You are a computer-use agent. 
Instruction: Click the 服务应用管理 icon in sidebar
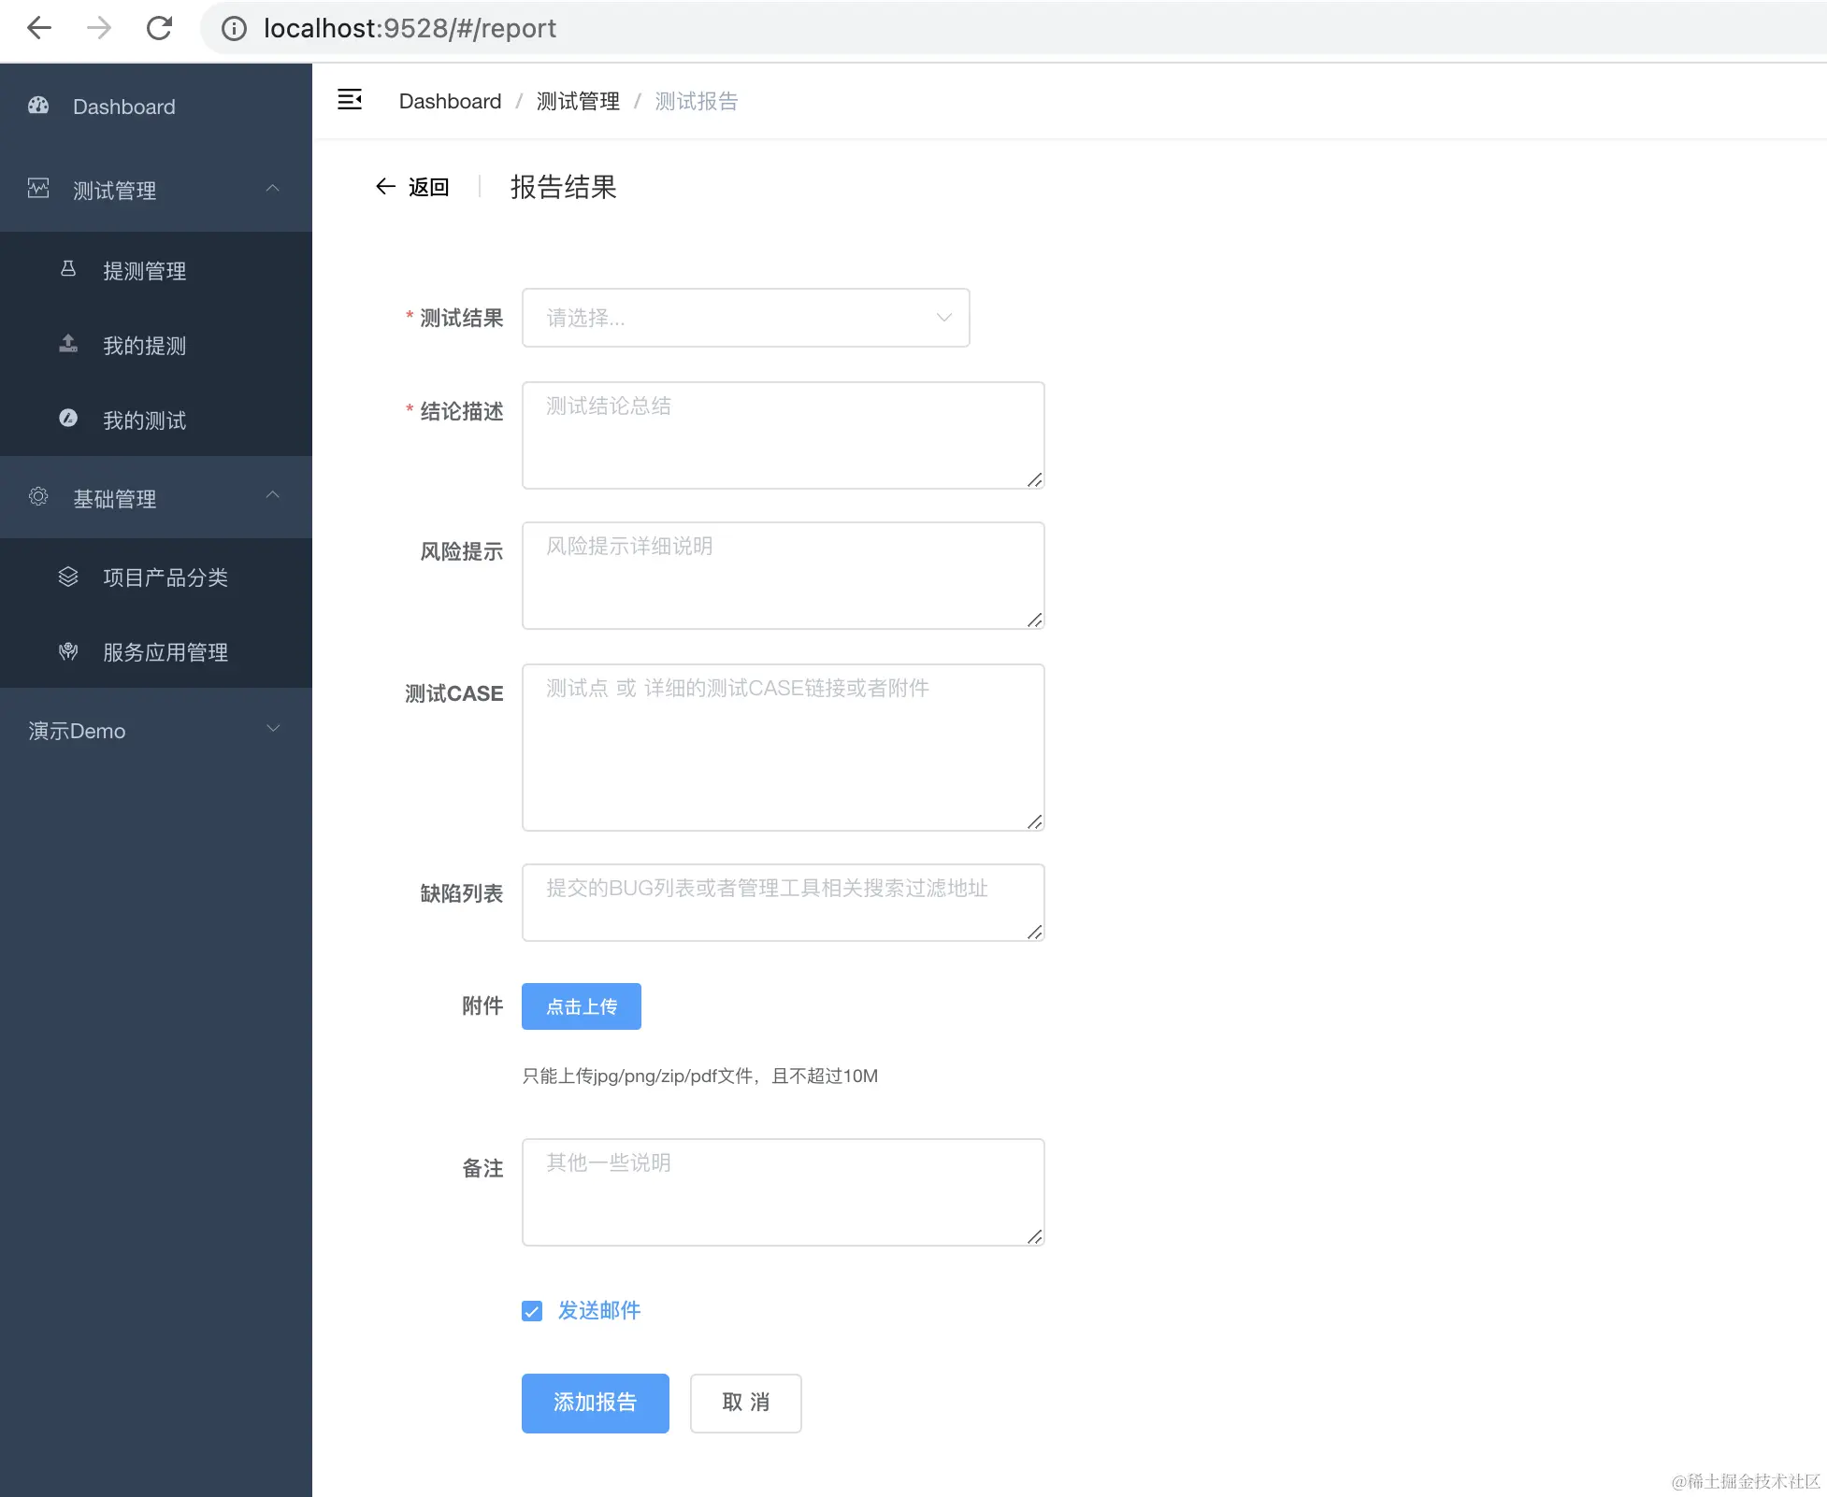(68, 651)
